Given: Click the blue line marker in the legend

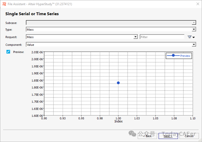Looking at the screenshot, I should click(173, 56).
